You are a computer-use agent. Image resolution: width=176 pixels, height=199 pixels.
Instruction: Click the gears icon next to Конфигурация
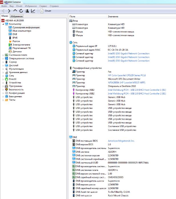tap(7, 93)
